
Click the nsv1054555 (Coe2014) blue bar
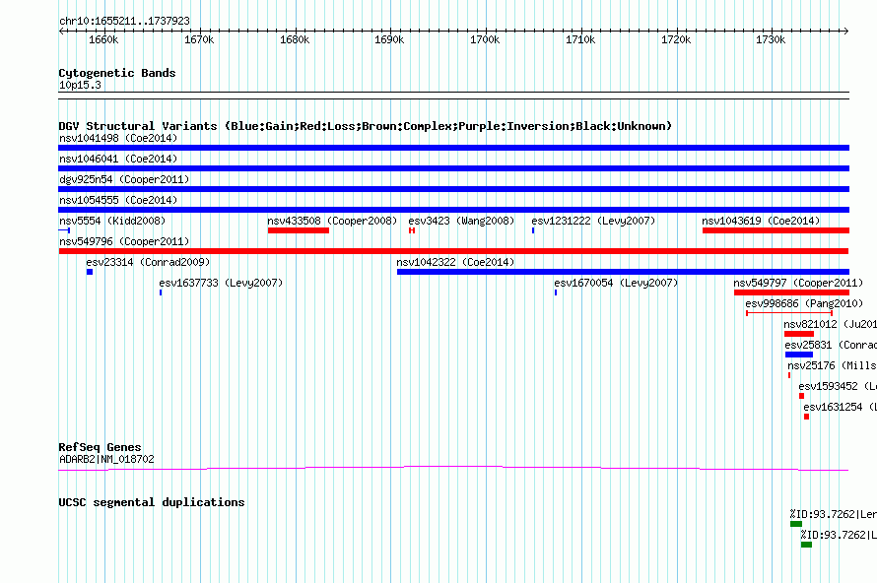tap(453, 210)
